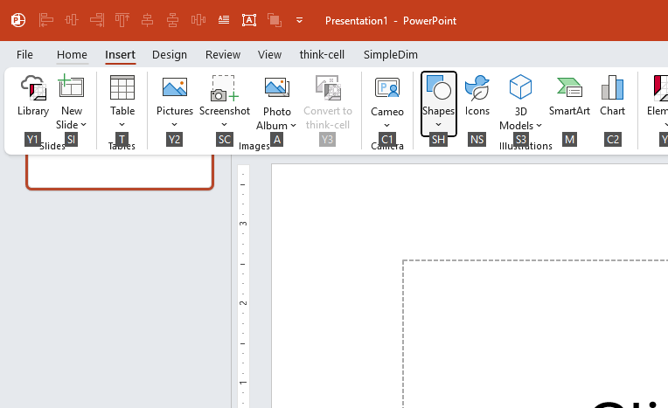Open the Screenshot dropdown
Image resolution: width=668 pixels, height=408 pixels.
(x=225, y=101)
